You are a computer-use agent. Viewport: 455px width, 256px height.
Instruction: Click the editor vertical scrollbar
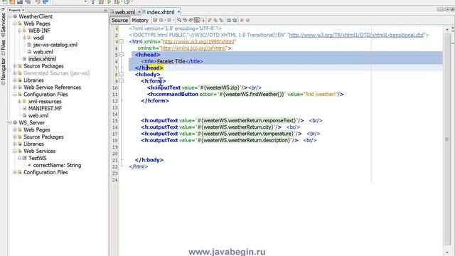tap(447, 139)
